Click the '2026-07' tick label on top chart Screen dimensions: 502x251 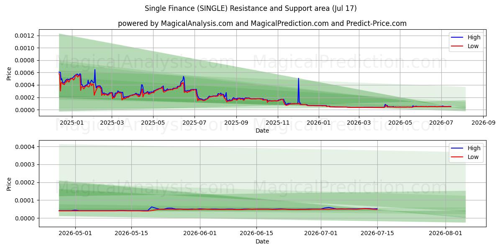point(441,123)
